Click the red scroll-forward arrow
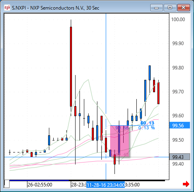194x192 pixels. [x=186, y=184]
